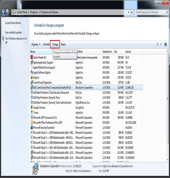Screen dimensions: 170x178
Task: Click the Back navigation arrow button
Action: (4, 12)
